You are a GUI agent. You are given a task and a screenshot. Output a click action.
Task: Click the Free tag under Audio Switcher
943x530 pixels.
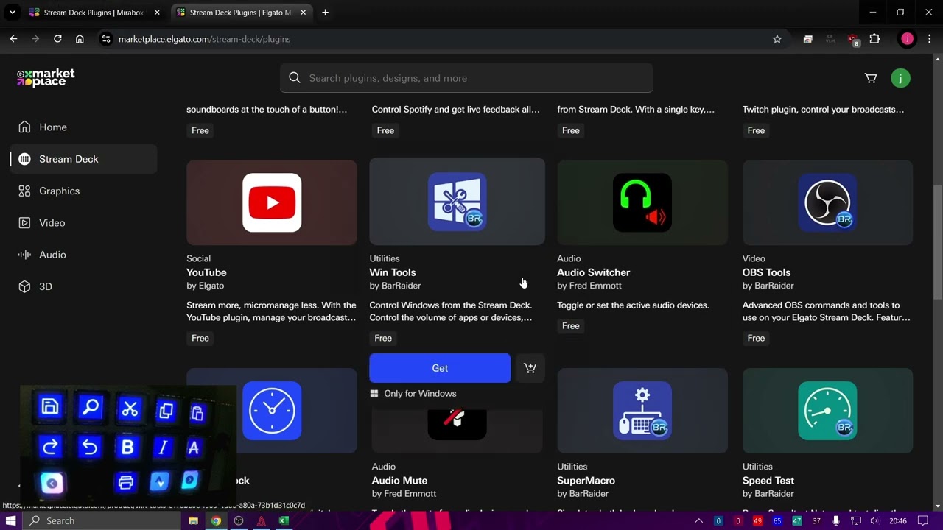tap(571, 325)
